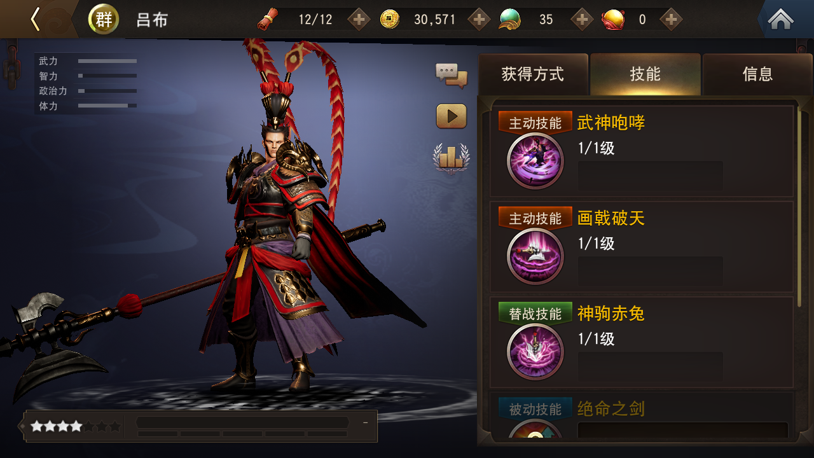Screen dimensions: 814x458
Task: Open the 绝命之剑 passive skill entry
Action: pyautogui.click(x=642, y=417)
